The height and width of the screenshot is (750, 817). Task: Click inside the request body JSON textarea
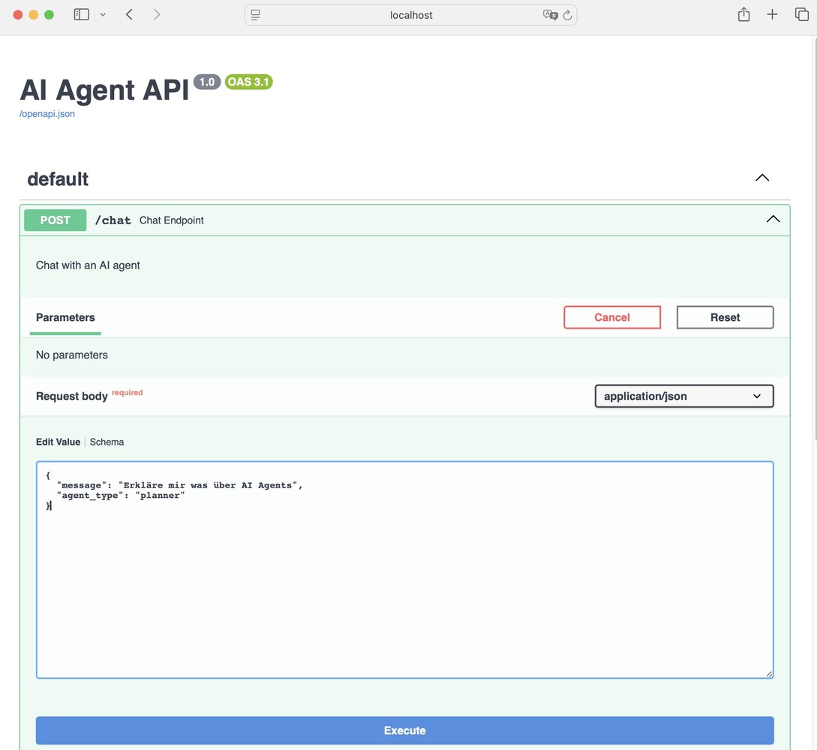click(404, 585)
